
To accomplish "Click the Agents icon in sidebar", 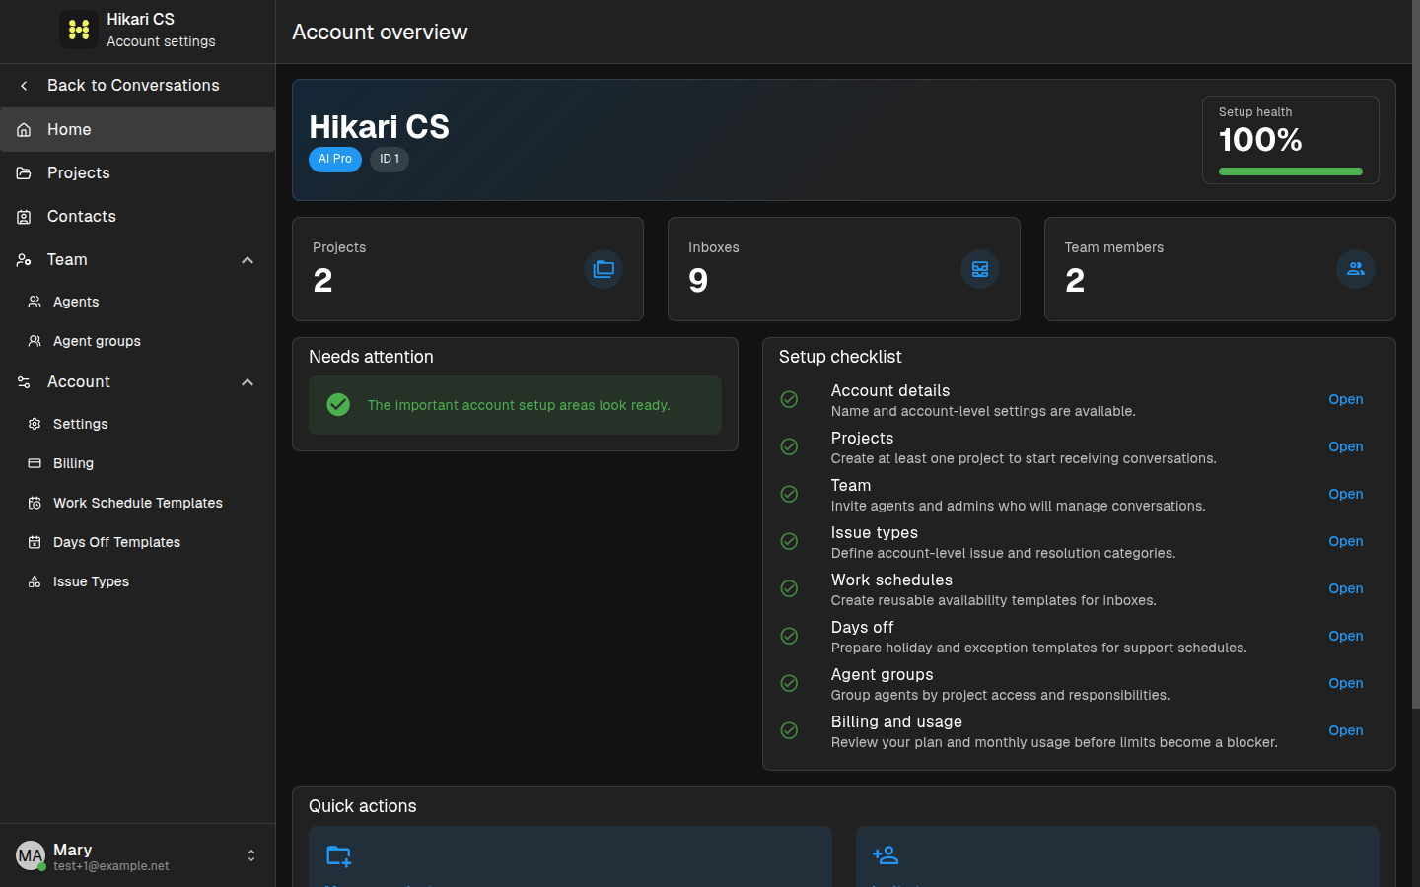I will [x=35, y=302].
